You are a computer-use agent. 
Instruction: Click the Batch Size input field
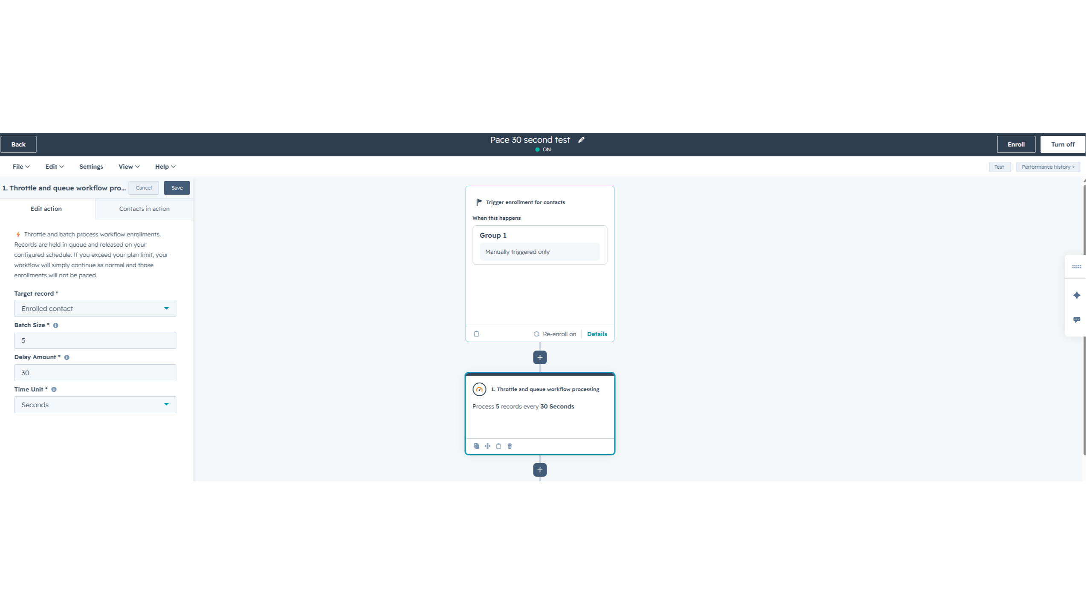pyautogui.click(x=95, y=340)
